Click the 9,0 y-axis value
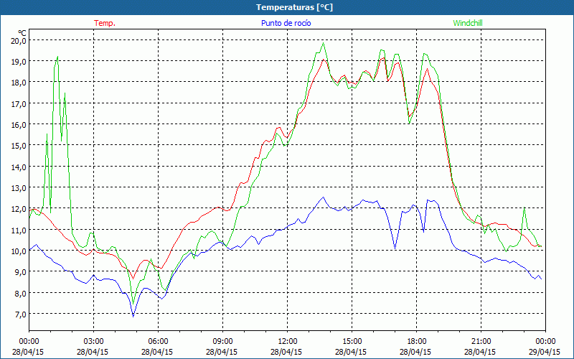Image resolution: width=574 pixels, height=359 pixels. coord(20,272)
